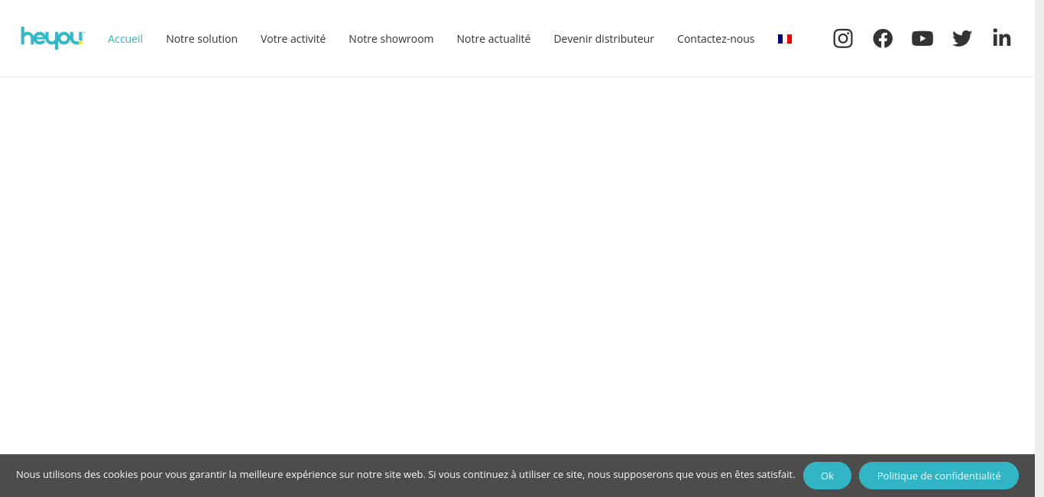Screen dimensions: 1044x497
Task: Click the heyou logo
Action: (x=53, y=38)
